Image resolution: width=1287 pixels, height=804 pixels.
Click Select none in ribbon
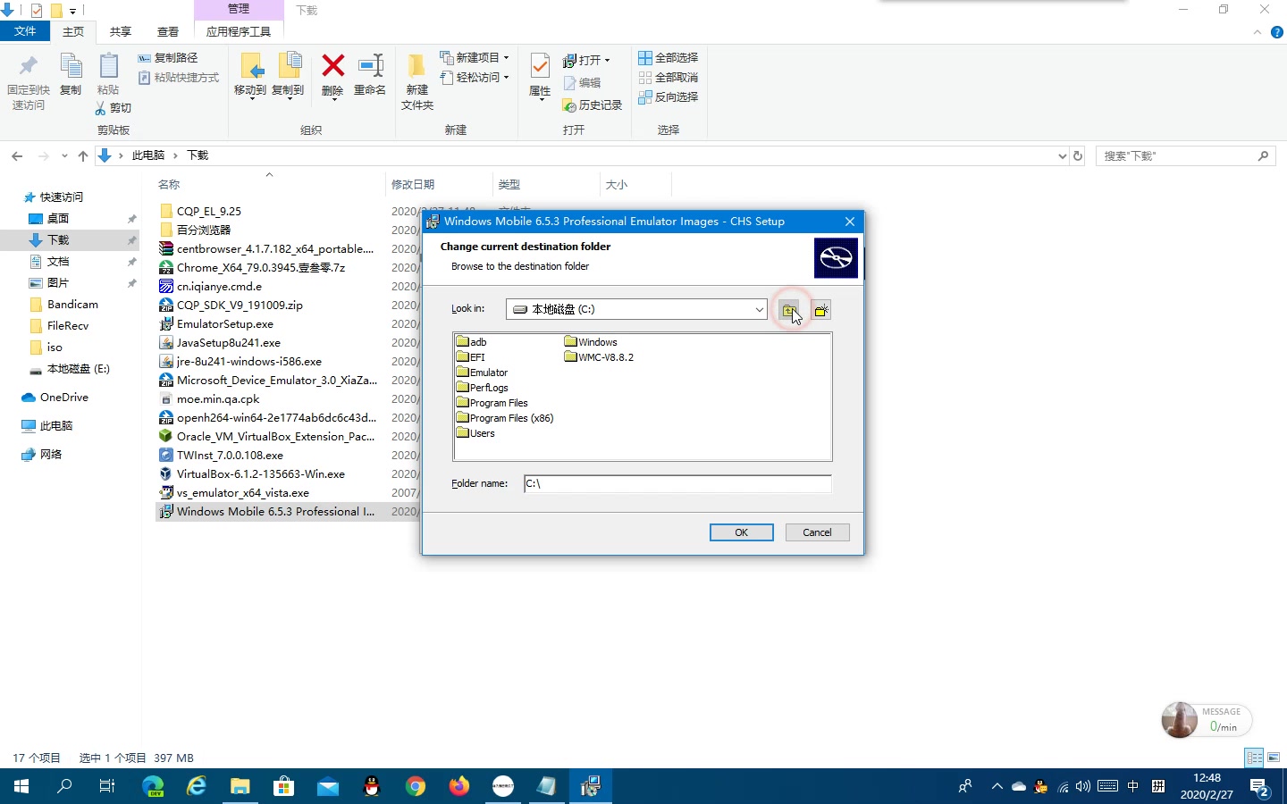coord(669,78)
